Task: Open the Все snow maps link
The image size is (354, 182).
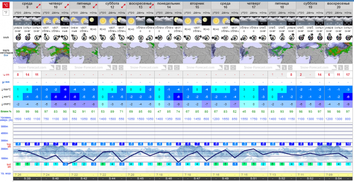Action: point(6,55)
